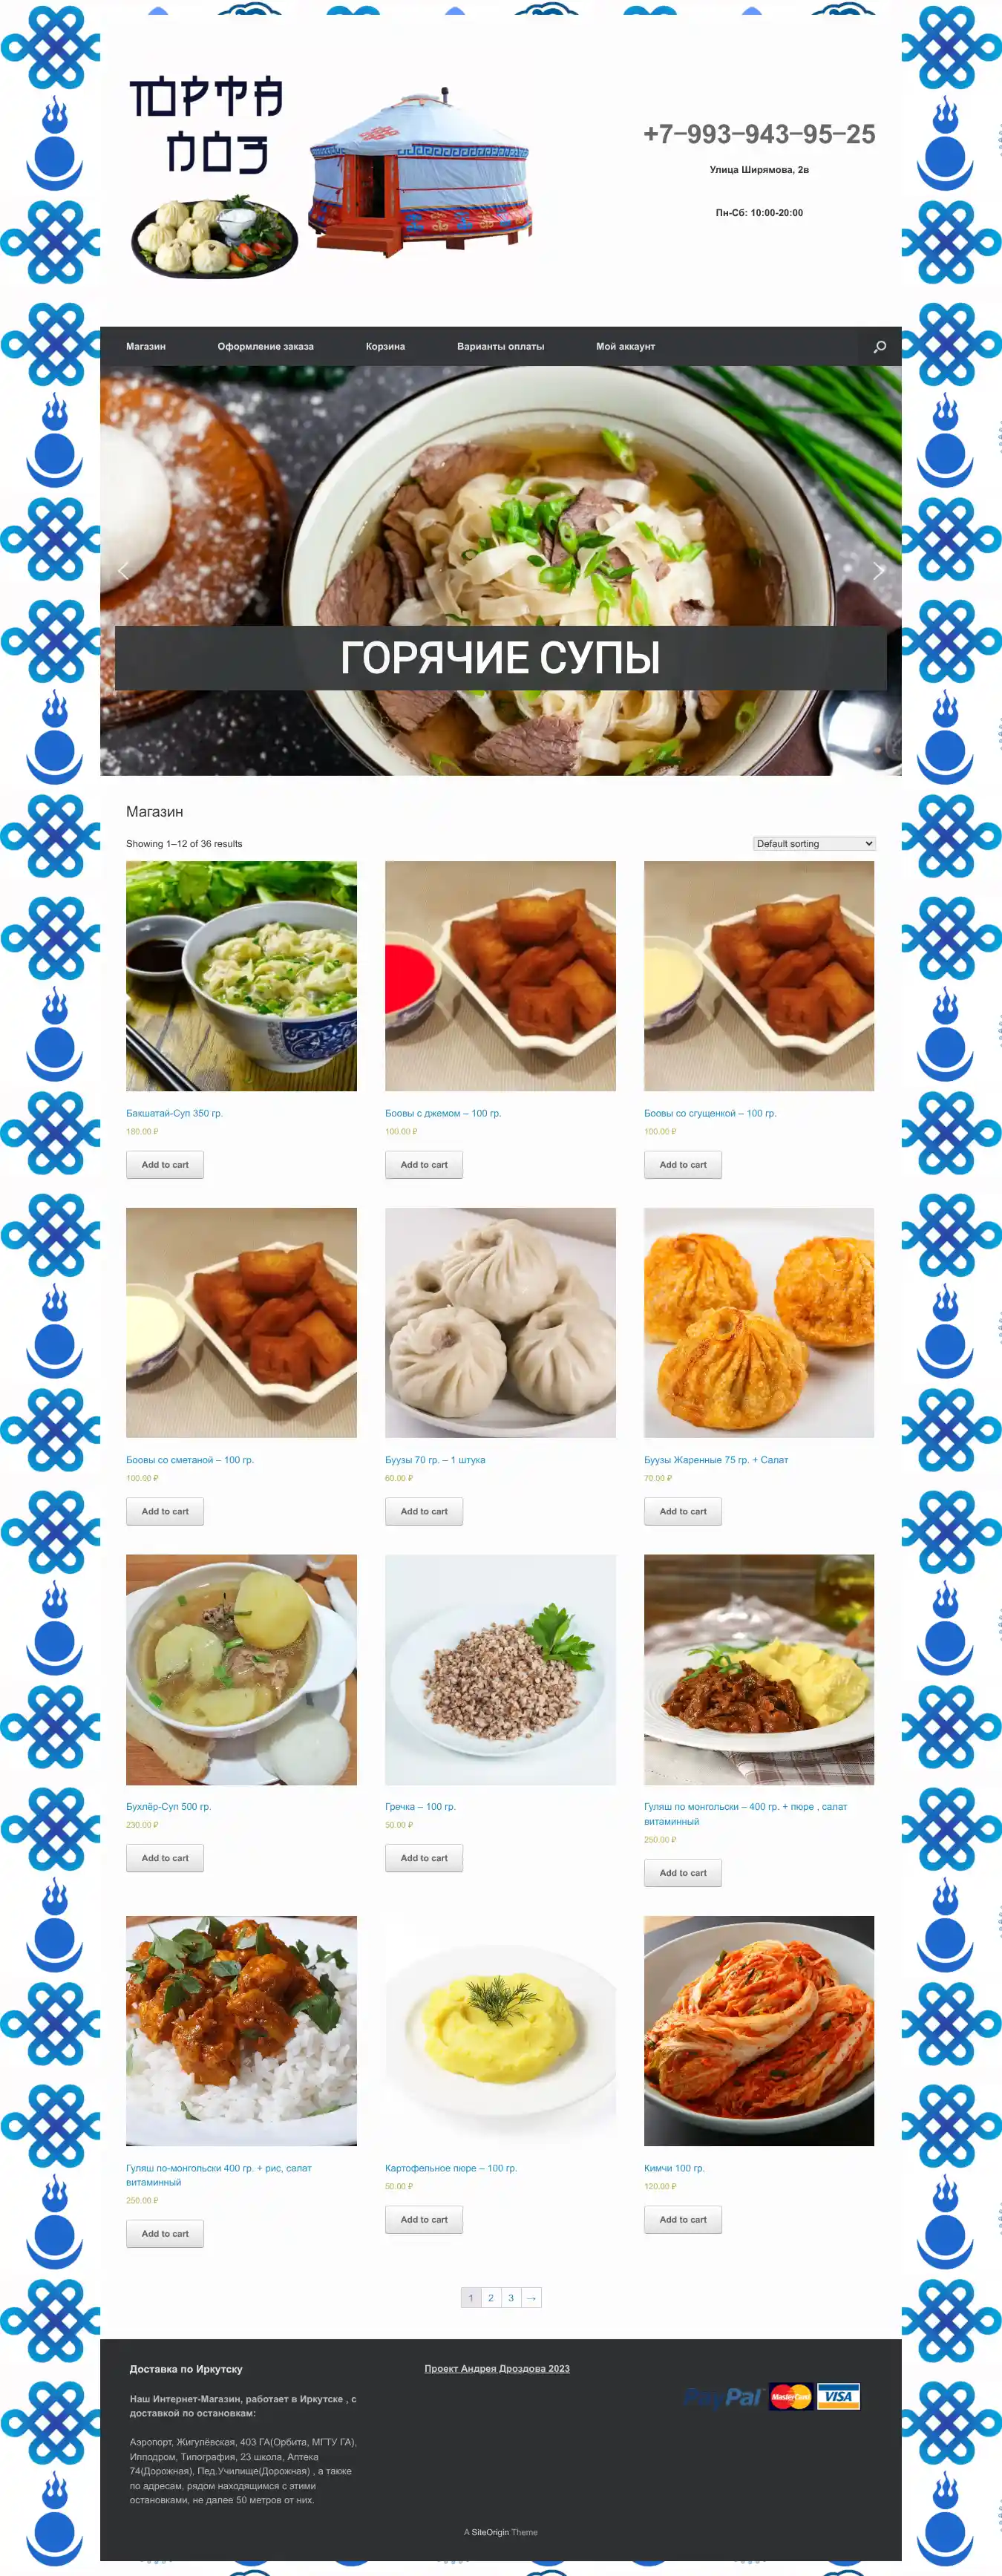
Task: Click the Гречка 100 гр. product image
Action: coord(500,1669)
